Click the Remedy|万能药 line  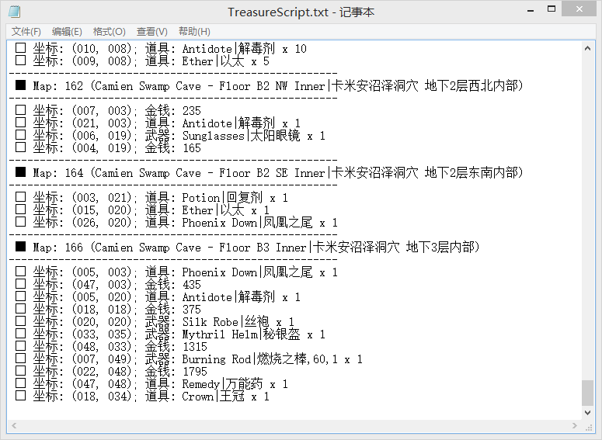151,383
